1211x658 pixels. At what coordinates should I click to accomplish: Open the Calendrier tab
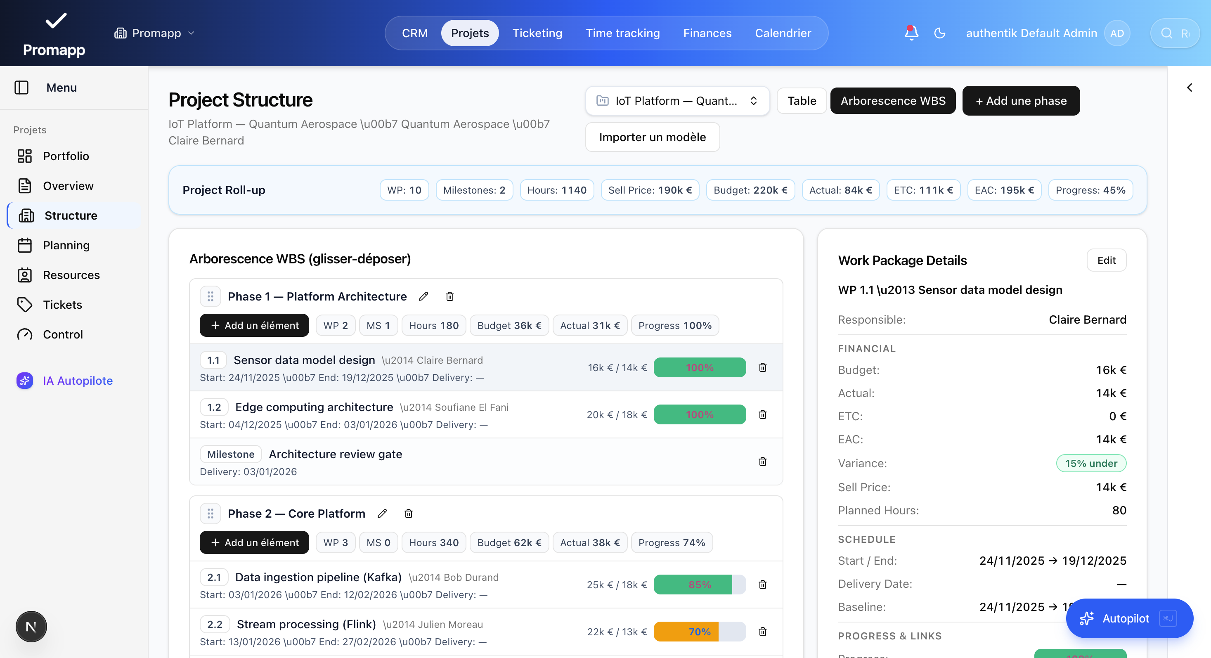pos(783,33)
